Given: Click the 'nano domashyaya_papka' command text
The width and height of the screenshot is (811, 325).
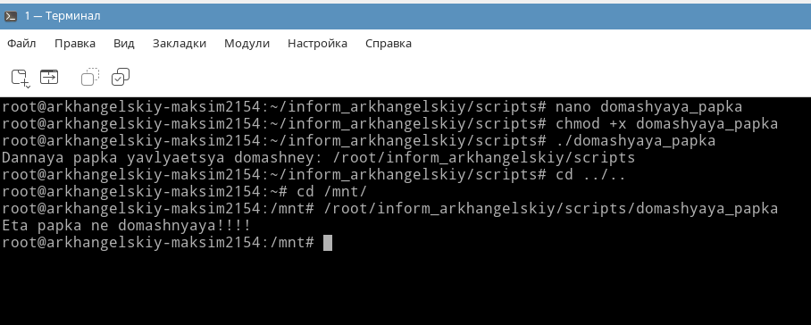Looking at the screenshot, I should 648,107.
